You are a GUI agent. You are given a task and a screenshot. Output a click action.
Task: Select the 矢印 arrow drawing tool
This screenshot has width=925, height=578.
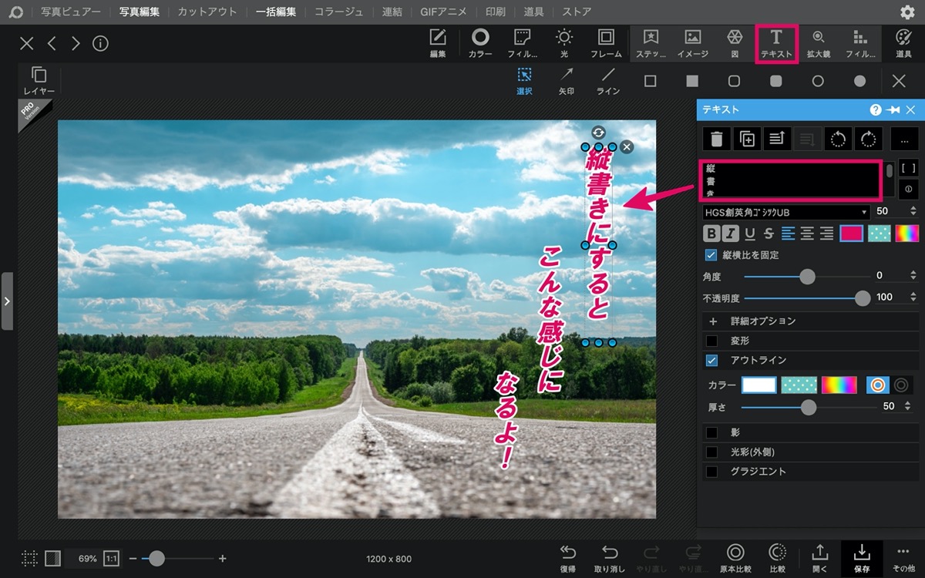[567, 81]
